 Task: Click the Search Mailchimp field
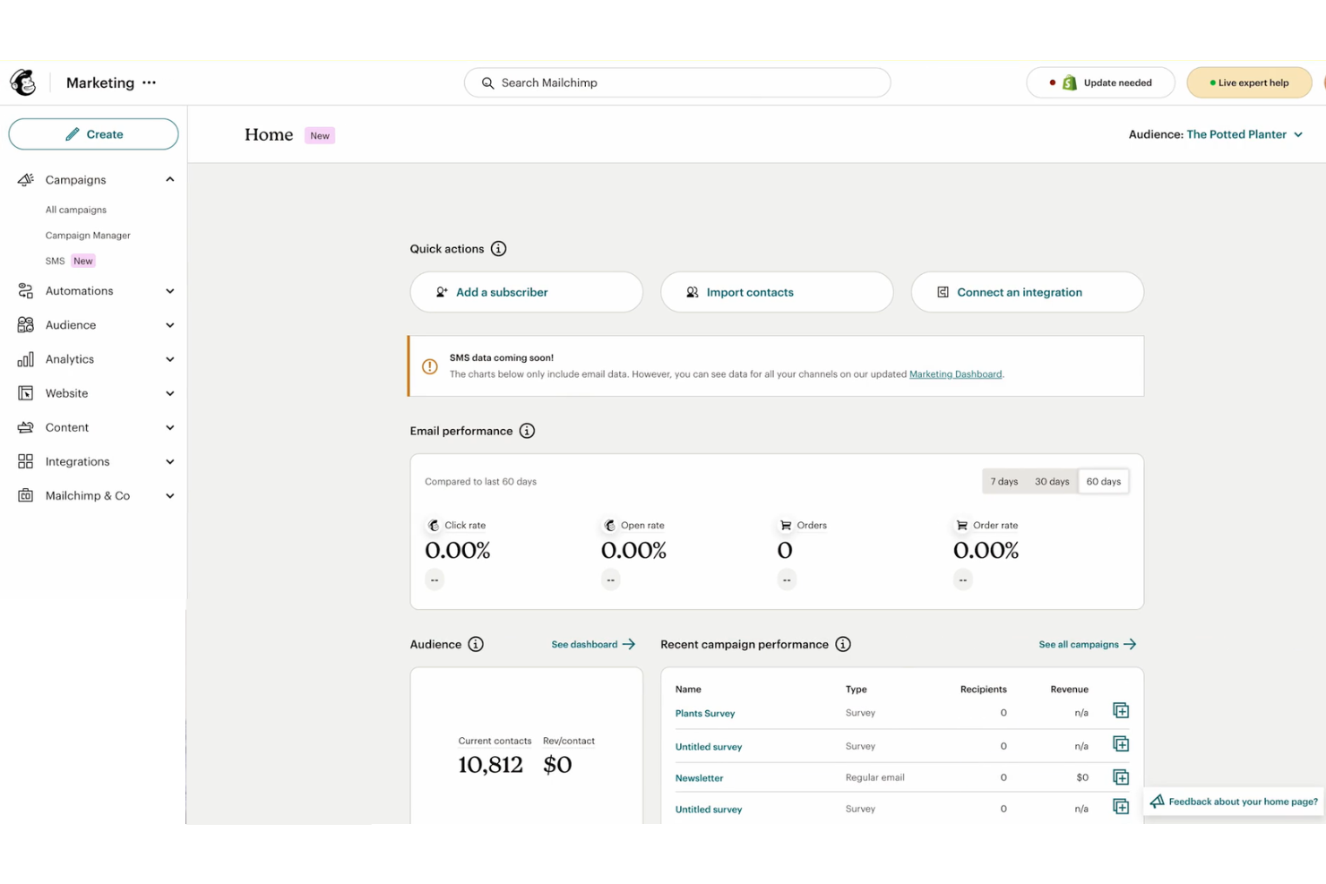[676, 82]
